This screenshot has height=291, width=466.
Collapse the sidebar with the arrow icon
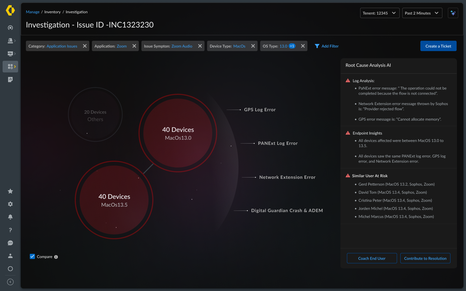click(x=10, y=282)
